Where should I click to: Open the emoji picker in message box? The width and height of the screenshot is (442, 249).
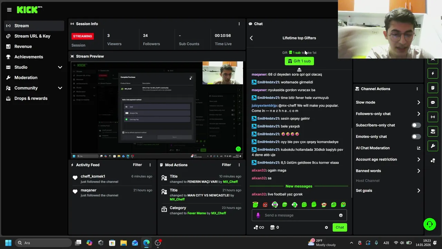point(341,215)
